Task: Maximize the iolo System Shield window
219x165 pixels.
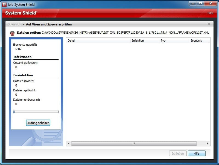Action: [200, 4]
